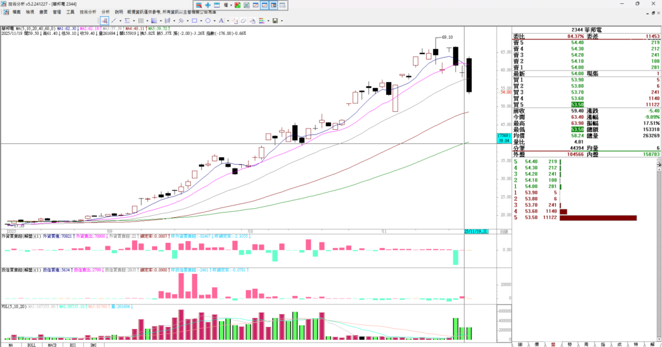Choose the rectangle drawing tool

(x=195, y=21)
